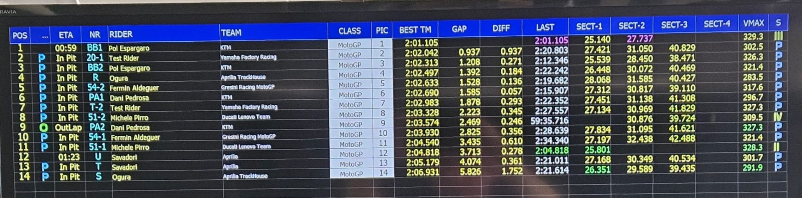The width and height of the screenshot is (802, 198).
Task: Click the CLASS column header
Action: 350,31
